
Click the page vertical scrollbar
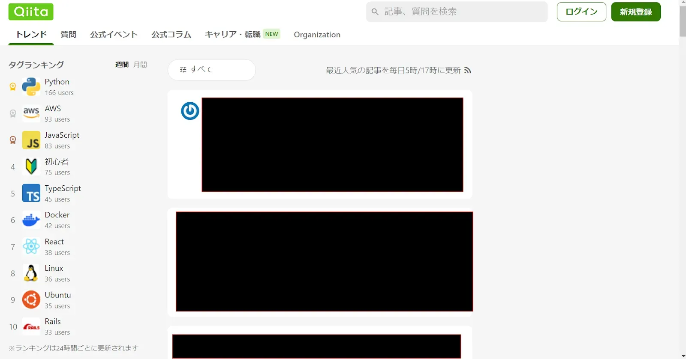point(682,21)
